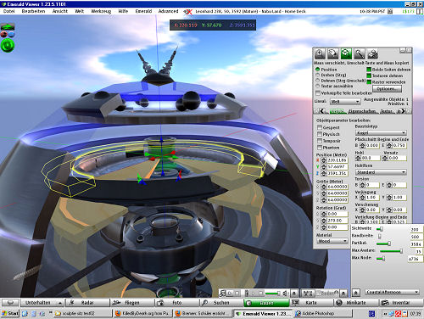Open the Bearbeiten menu
Screen dimensions: 424x319
[x=33, y=11]
